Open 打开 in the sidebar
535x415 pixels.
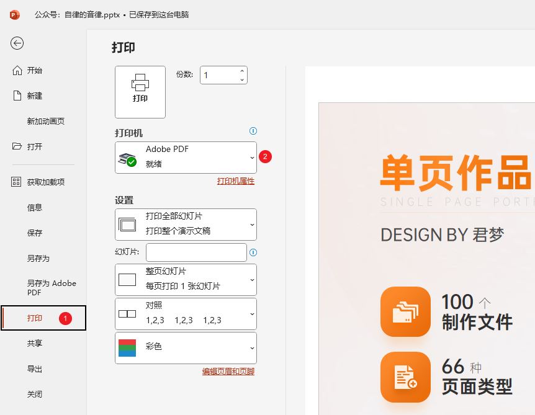(x=35, y=147)
